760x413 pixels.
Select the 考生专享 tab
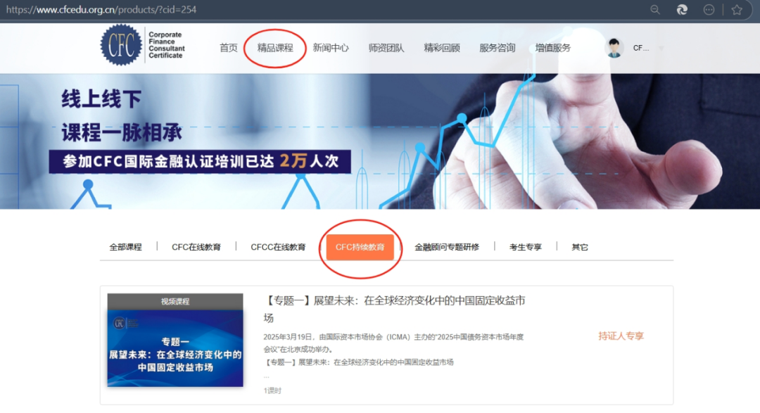click(526, 247)
